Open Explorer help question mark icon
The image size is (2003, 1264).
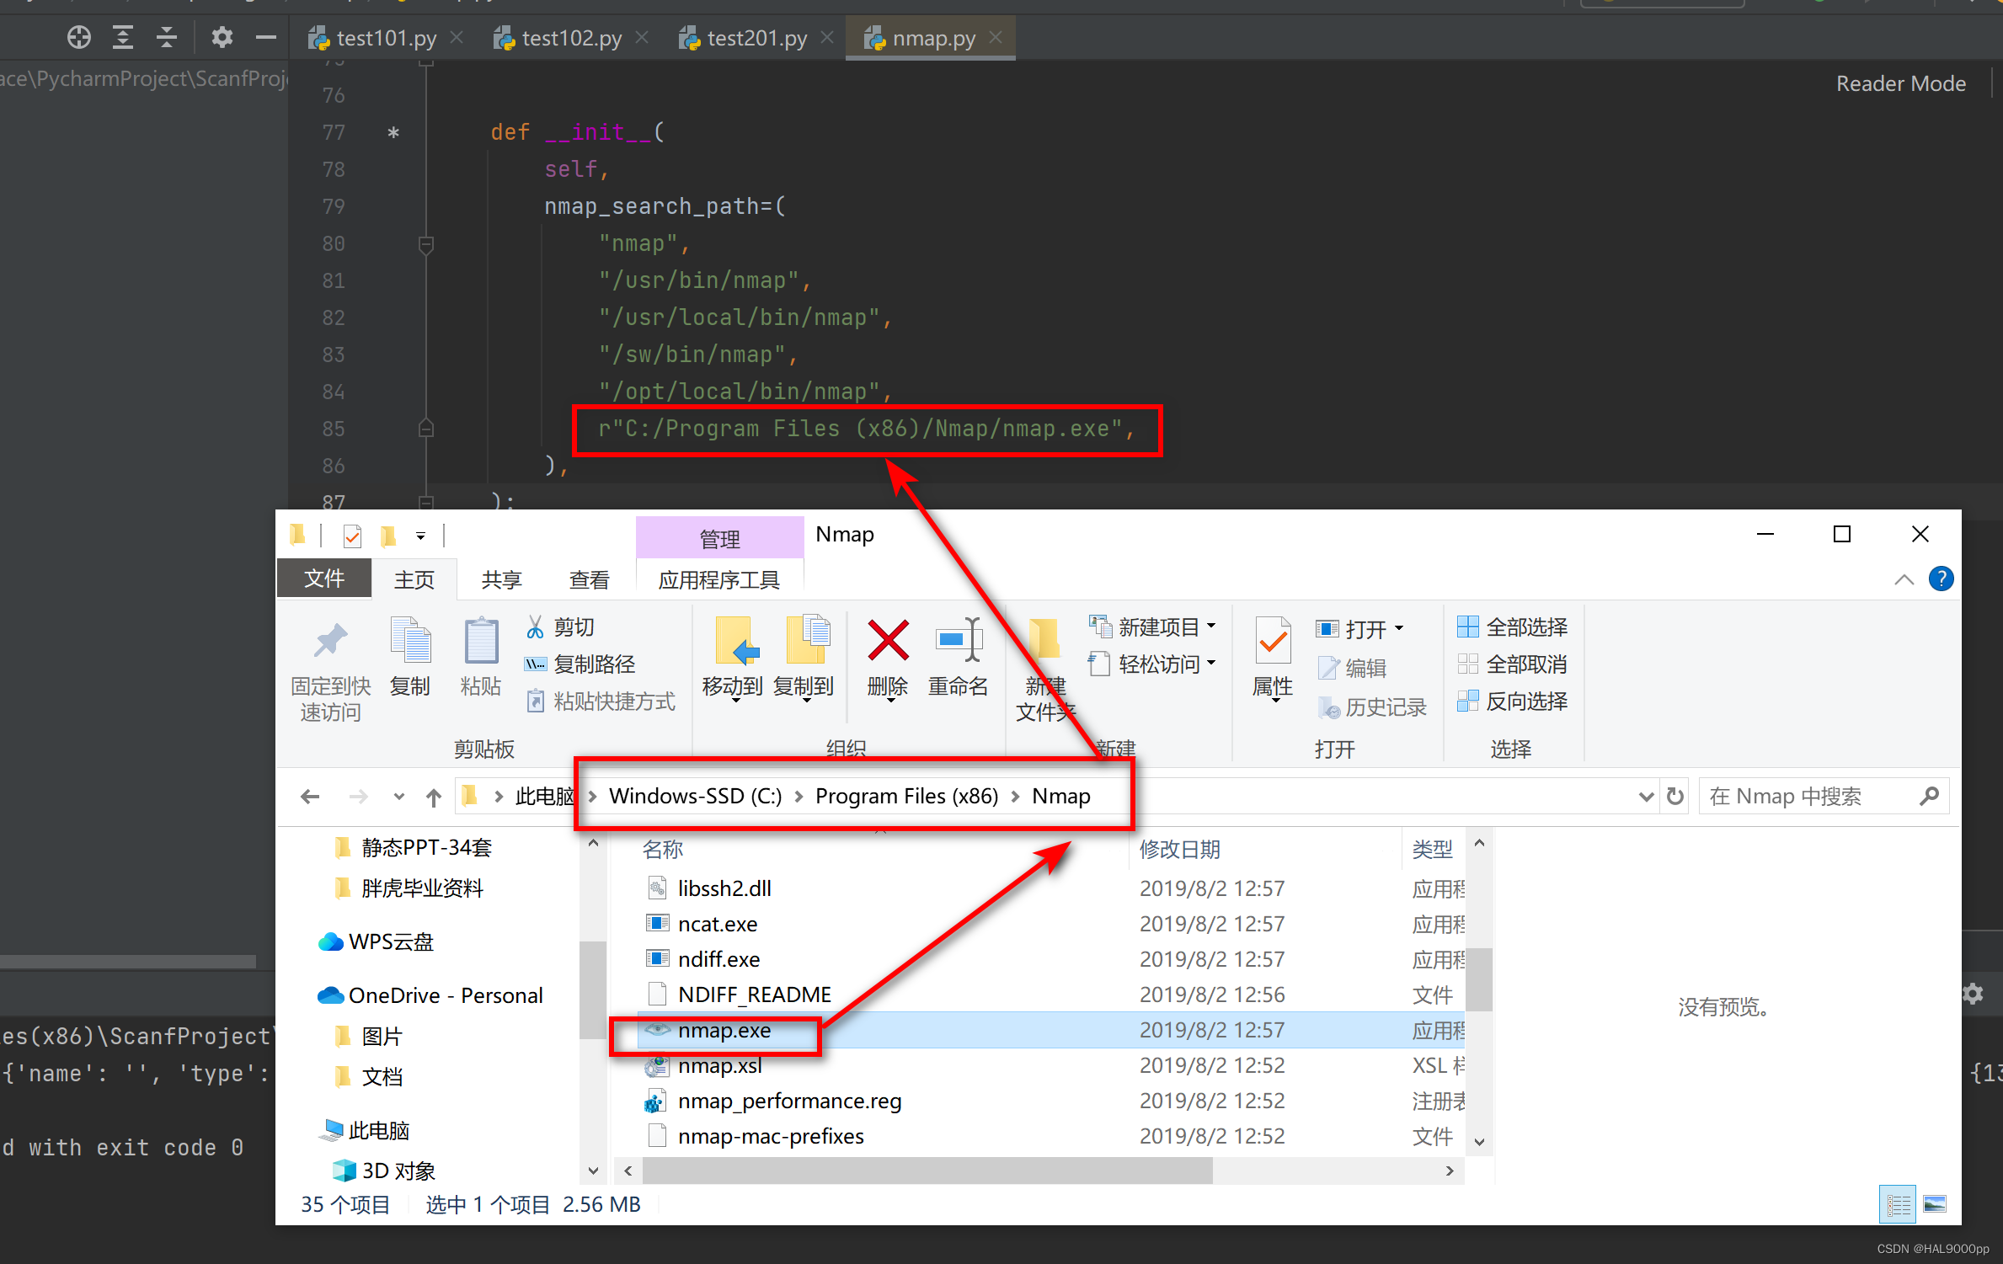point(1941,579)
